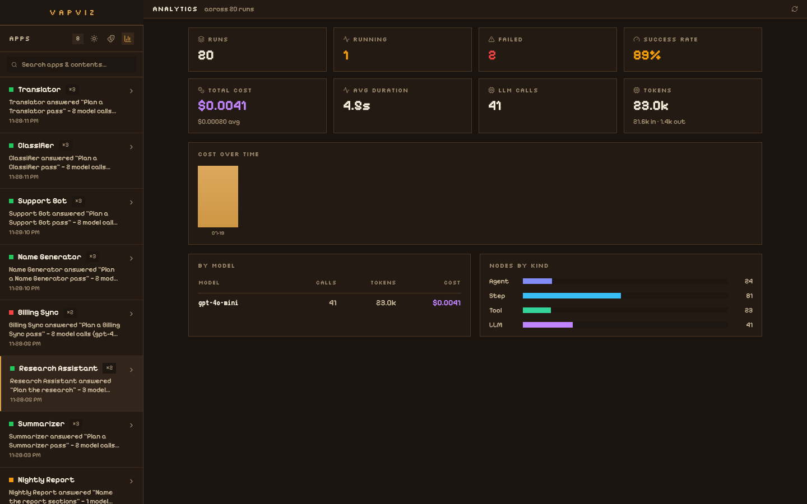Click the green status square beside Translator

[11, 90]
